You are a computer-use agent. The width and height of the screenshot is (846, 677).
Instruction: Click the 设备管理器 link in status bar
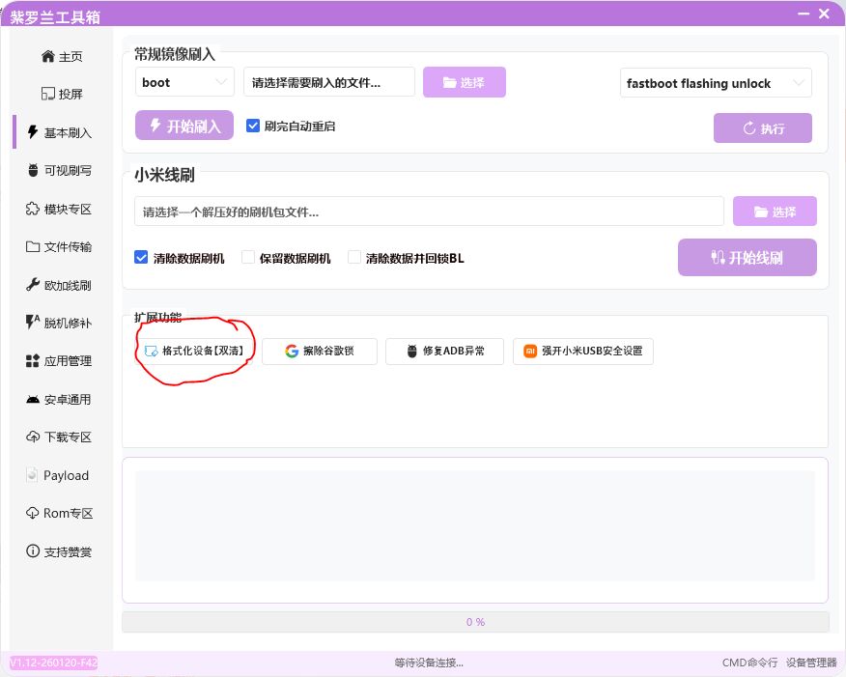click(810, 663)
